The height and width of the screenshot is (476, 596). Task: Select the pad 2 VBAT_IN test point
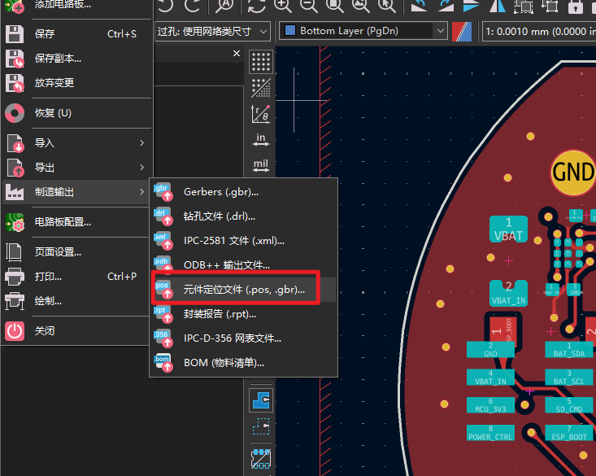pyautogui.click(x=508, y=293)
